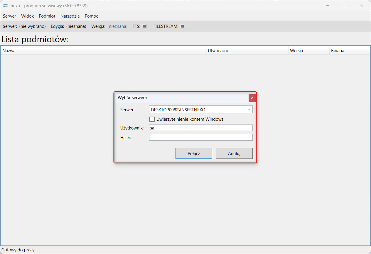371x254 pixels.
Task: Click the Serwer field showing DESKTOP0082\INSERTNEXO
Action: [201, 110]
